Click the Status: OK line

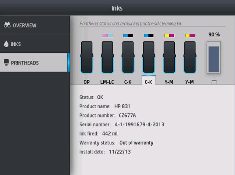pyautogui.click(x=91, y=97)
